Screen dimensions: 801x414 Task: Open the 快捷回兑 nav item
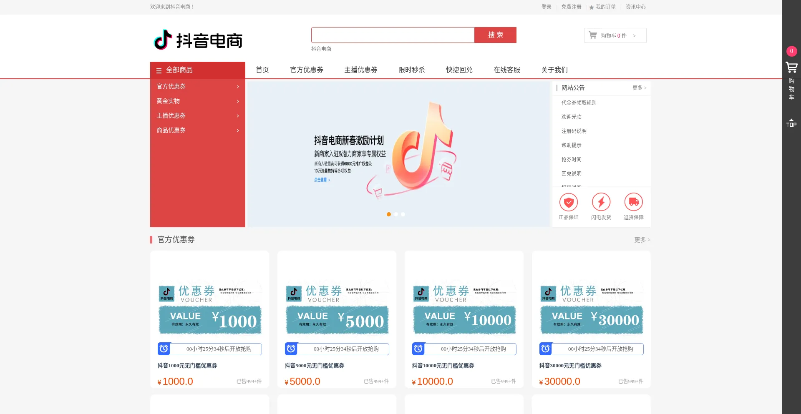pyautogui.click(x=459, y=70)
